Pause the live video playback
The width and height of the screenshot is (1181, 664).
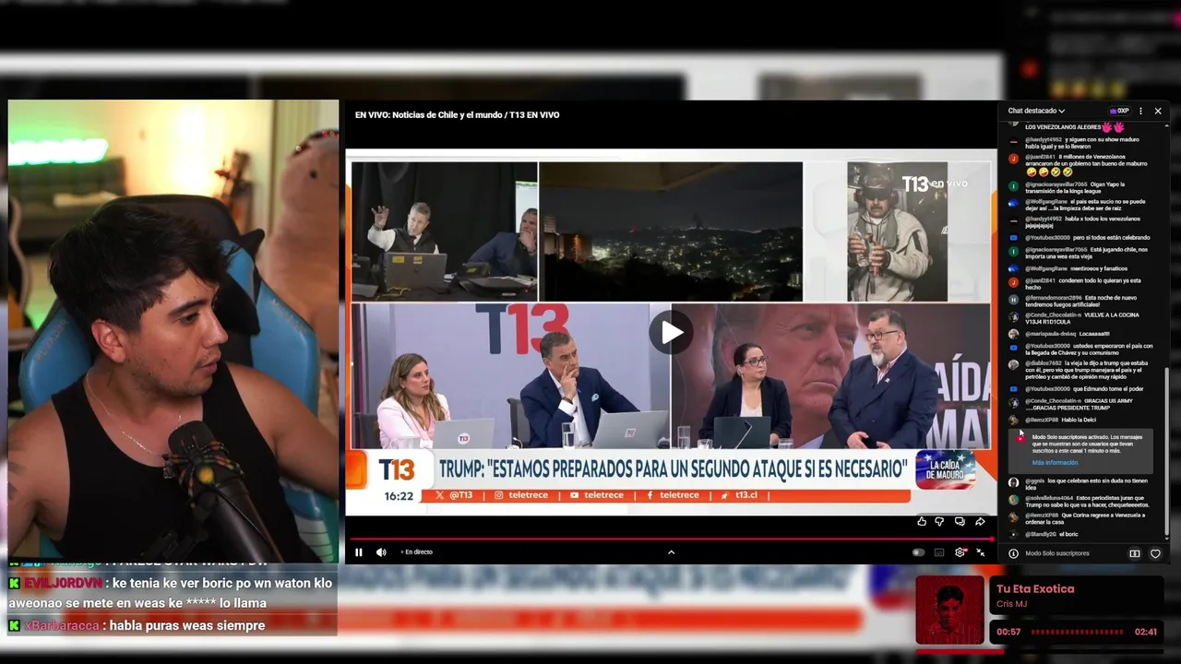tap(359, 552)
